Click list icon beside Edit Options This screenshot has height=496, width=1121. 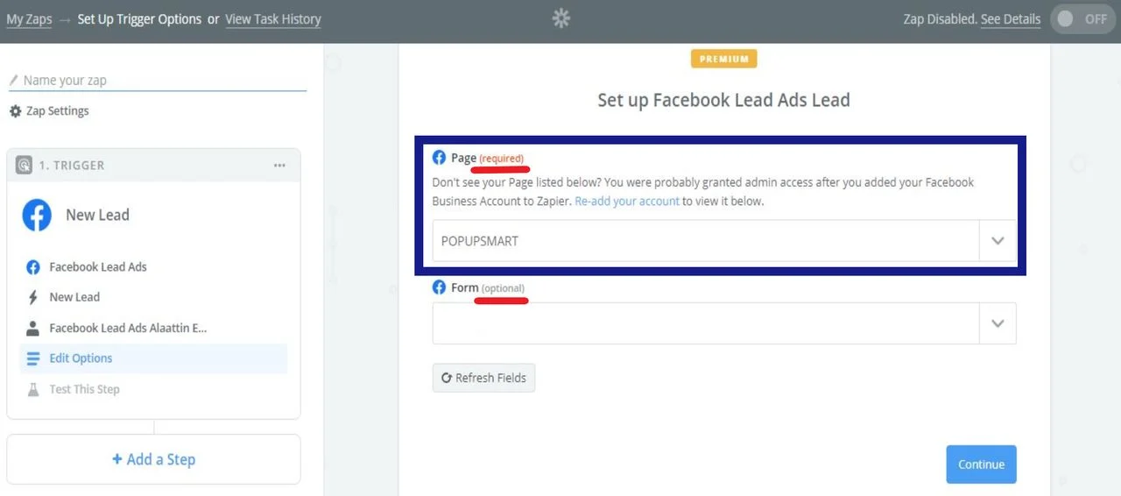33,358
